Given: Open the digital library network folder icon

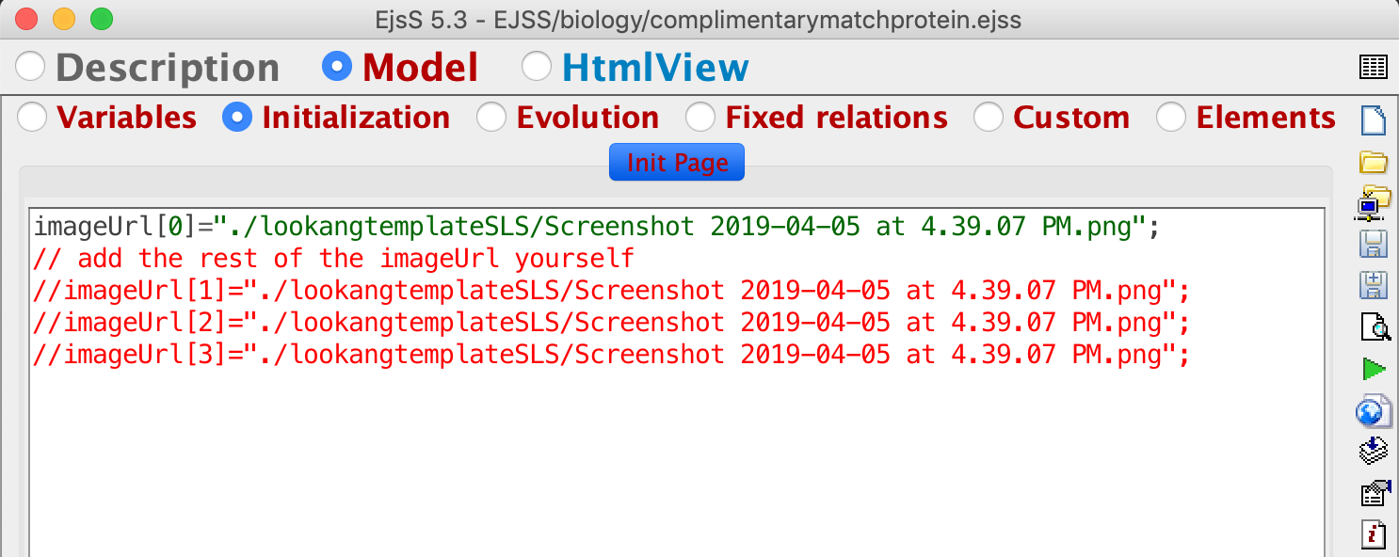Looking at the screenshot, I should click(x=1375, y=202).
